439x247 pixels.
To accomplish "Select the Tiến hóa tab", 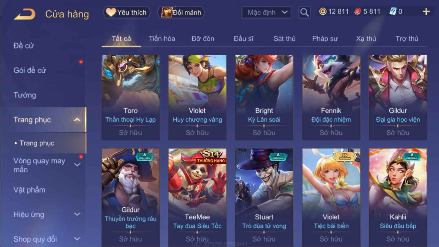I will 162,39.
